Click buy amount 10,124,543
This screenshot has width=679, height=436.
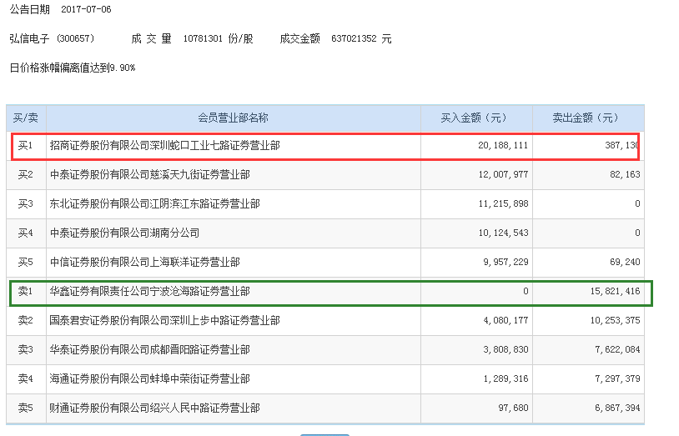tap(503, 233)
